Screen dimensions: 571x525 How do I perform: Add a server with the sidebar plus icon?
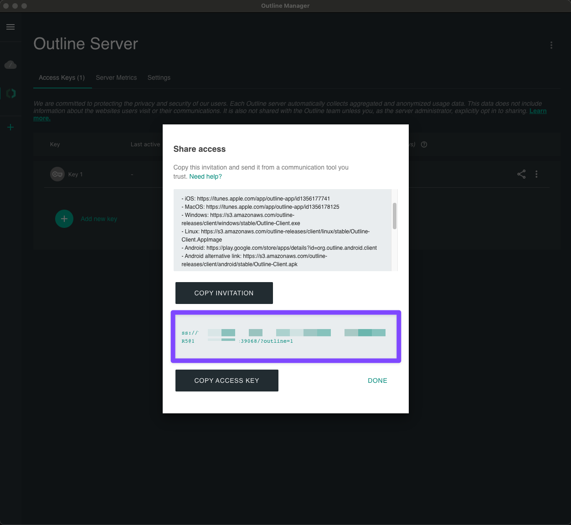[x=10, y=127]
